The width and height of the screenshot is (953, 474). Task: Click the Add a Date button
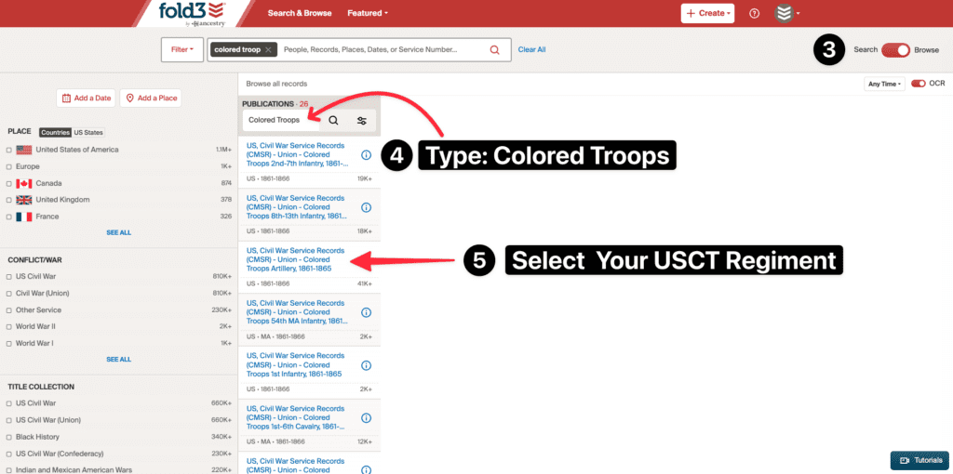click(x=86, y=98)
